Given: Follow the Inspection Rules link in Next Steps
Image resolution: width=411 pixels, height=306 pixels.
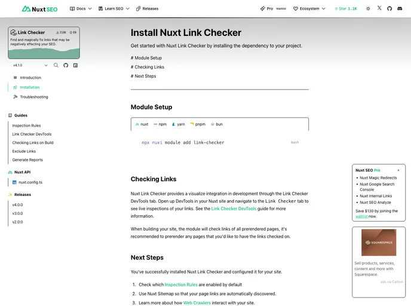Looking at the screenshot, I should click(181, 284).
